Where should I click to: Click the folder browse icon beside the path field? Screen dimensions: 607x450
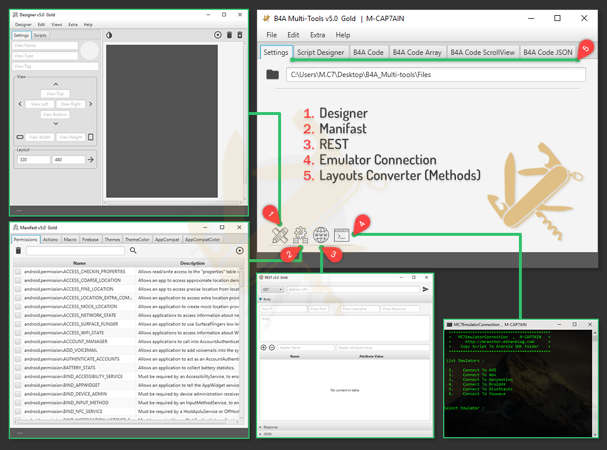click(x=272, y=75)
